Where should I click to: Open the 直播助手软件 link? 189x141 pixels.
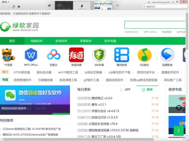point(170,72)
